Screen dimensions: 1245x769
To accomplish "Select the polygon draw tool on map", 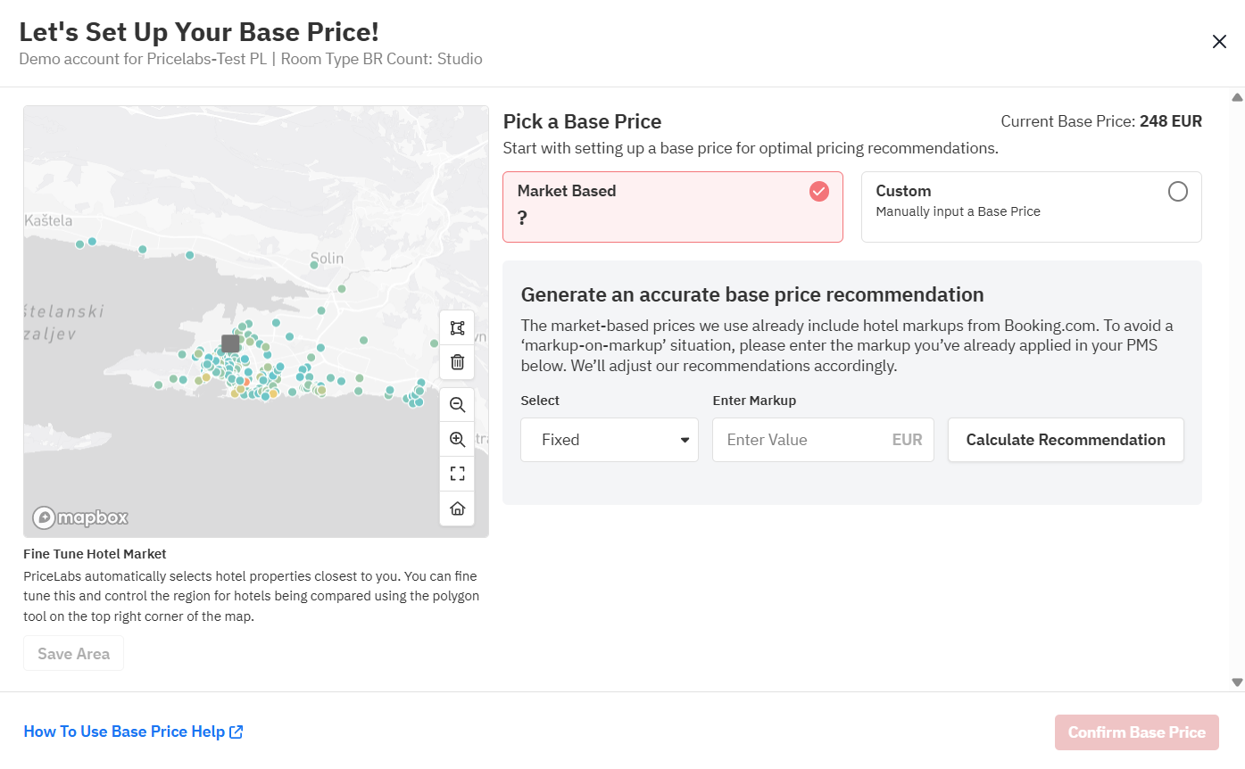I will tap(457, 328).
